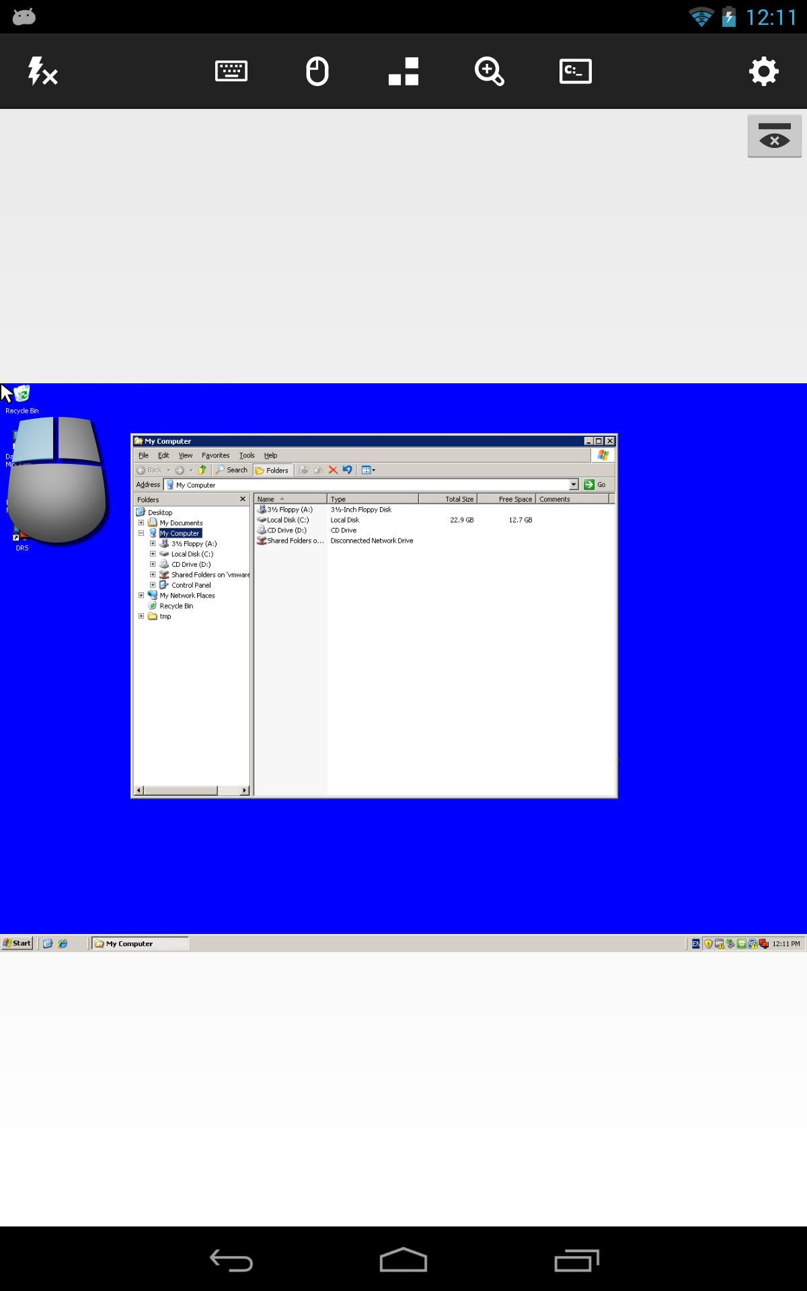
Task: Click the Search toolbar button
Action: [x=231, y=470]
